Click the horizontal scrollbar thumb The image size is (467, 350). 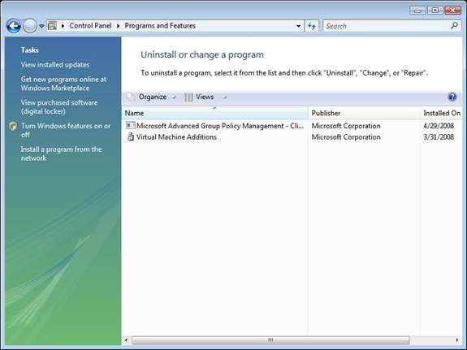[x=270, y=340]
